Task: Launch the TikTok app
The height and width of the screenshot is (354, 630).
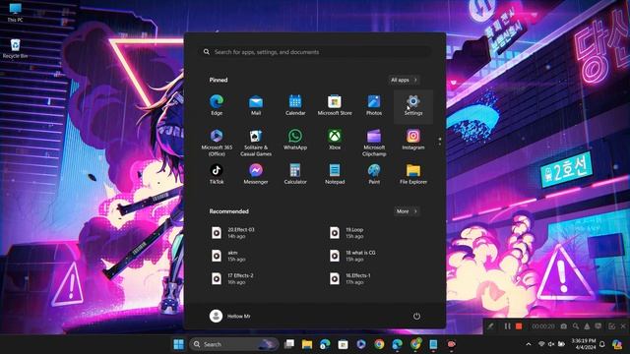Action: click(217, 174)
